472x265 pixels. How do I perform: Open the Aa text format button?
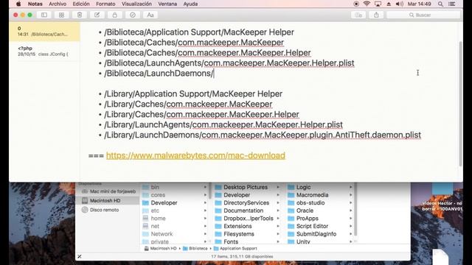pos(150,15)
